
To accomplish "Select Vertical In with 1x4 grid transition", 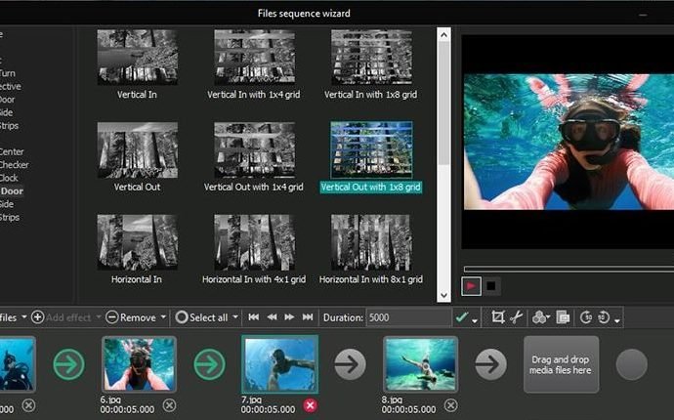I will (254, 57).
